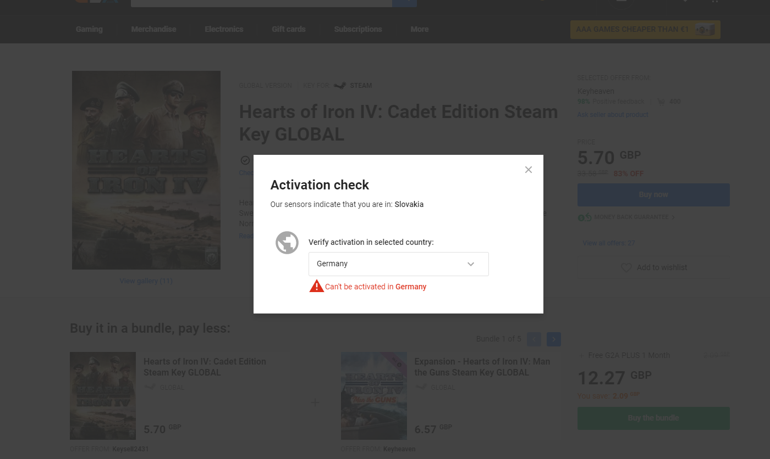This screenshot has width=770, height=459.
Task: Open Money Back Guarantee details
Action: pyautogui.click(x=634, y=217)
